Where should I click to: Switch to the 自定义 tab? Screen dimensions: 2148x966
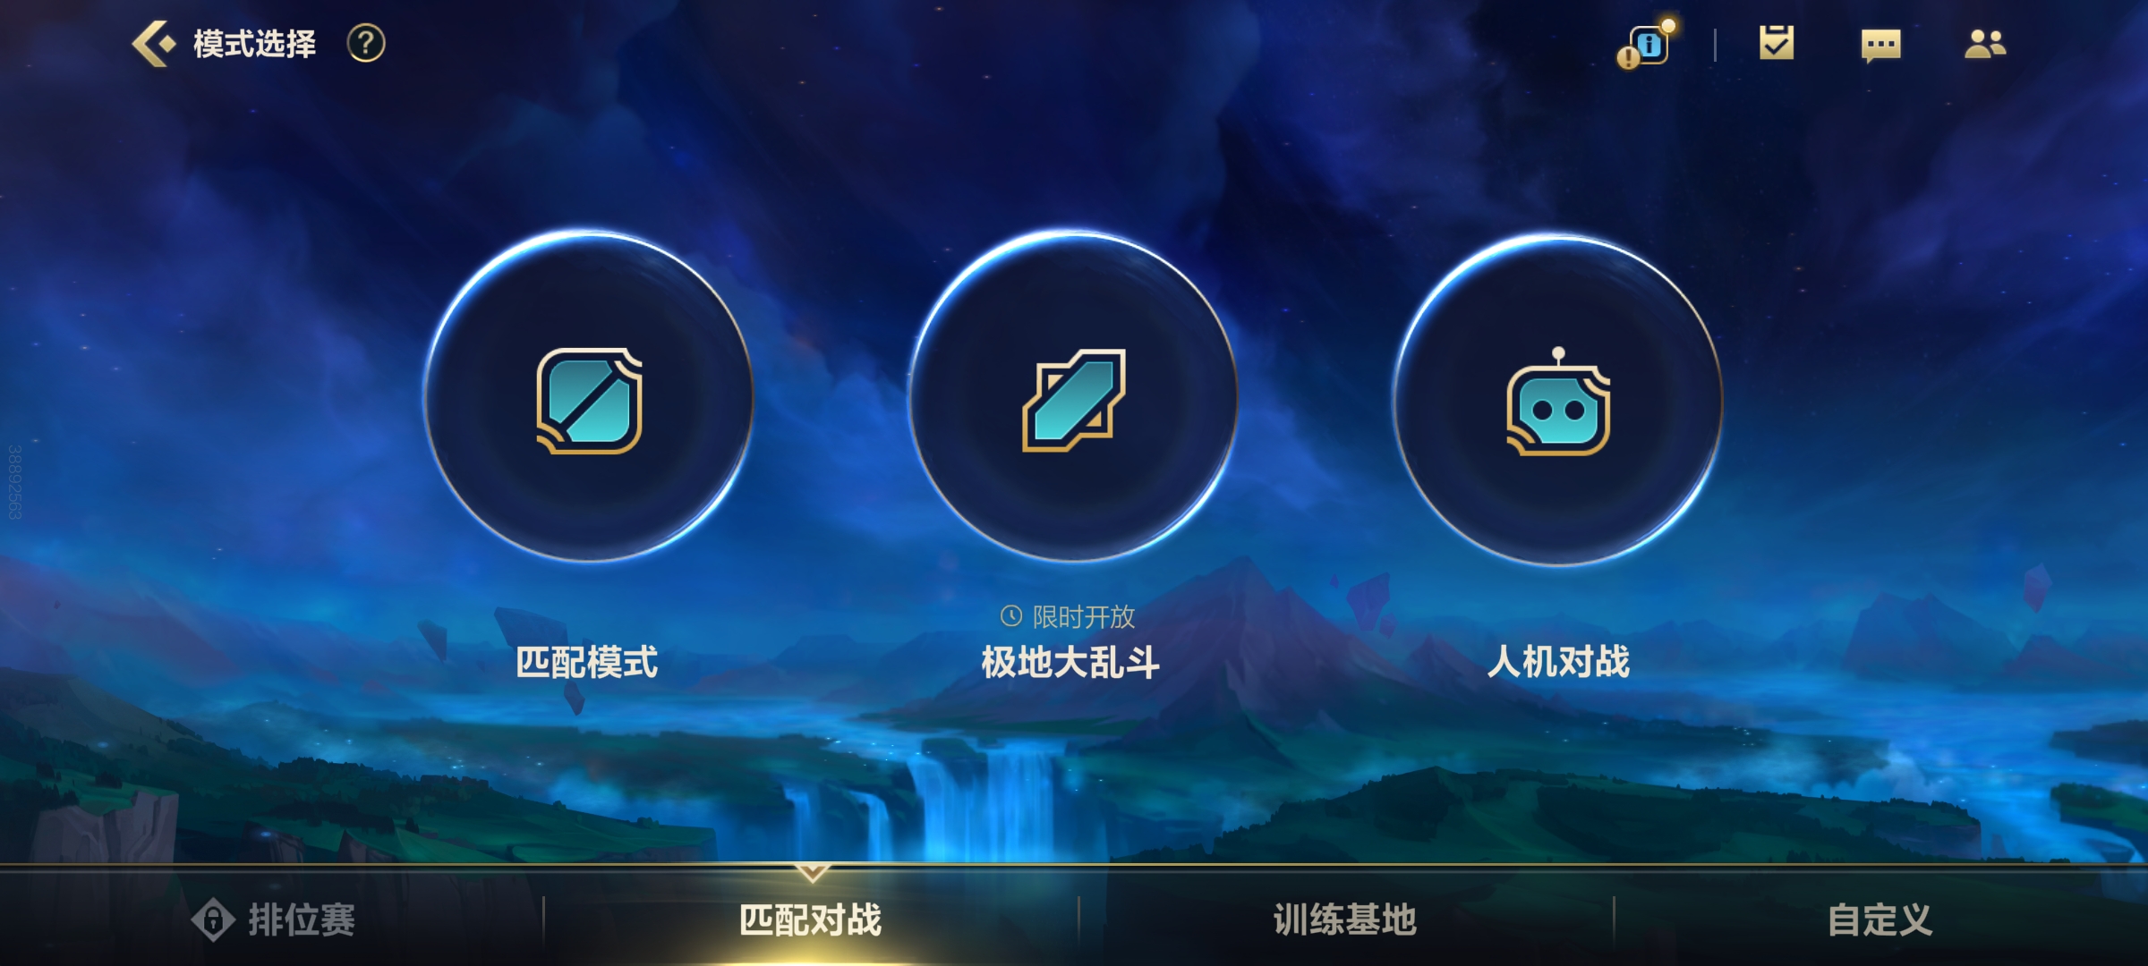point(1880,919)
